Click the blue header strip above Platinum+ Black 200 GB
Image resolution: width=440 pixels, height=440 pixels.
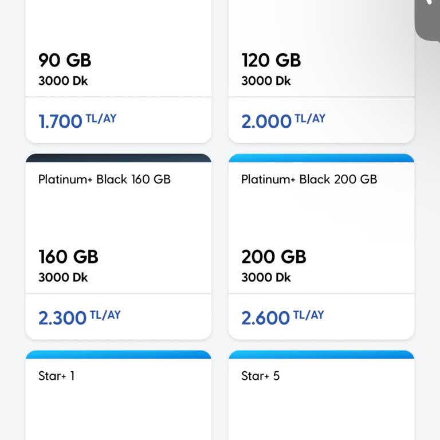321,158
